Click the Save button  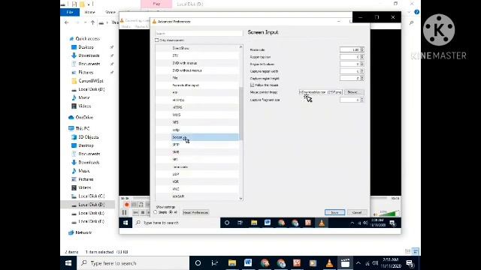click(334, 212)
